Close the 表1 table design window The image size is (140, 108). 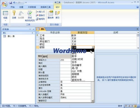tap(137, 29)
